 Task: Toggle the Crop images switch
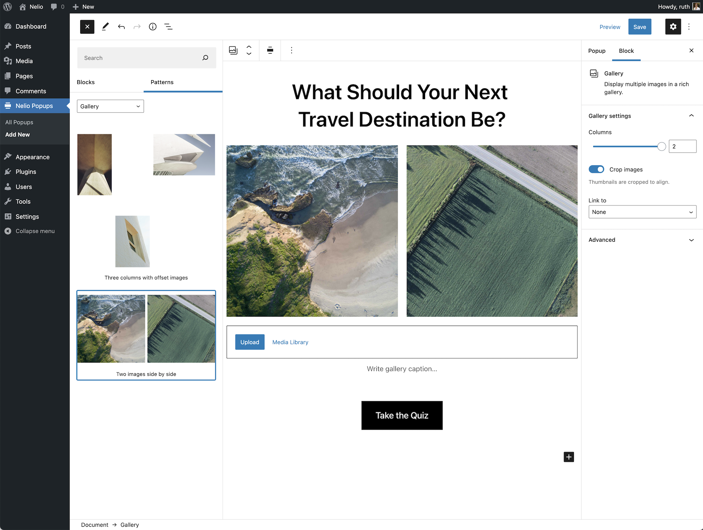point(596,169)
